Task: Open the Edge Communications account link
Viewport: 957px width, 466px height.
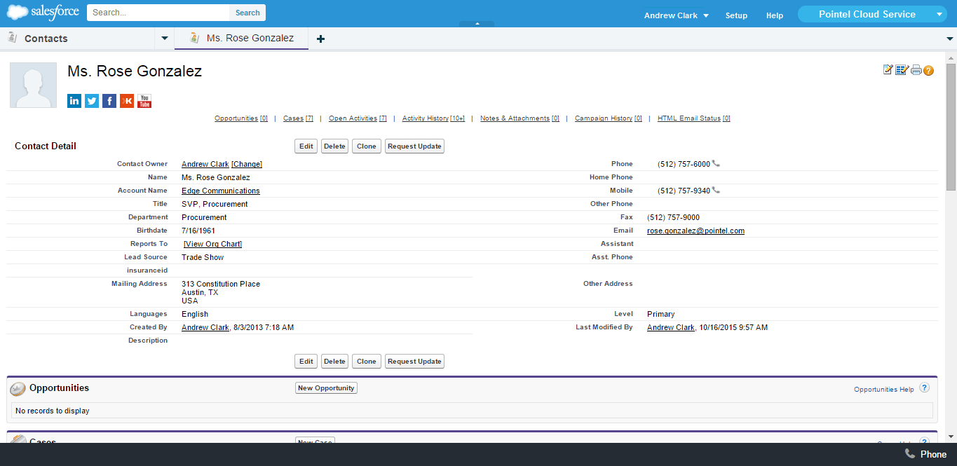Action: coord(221,191)
